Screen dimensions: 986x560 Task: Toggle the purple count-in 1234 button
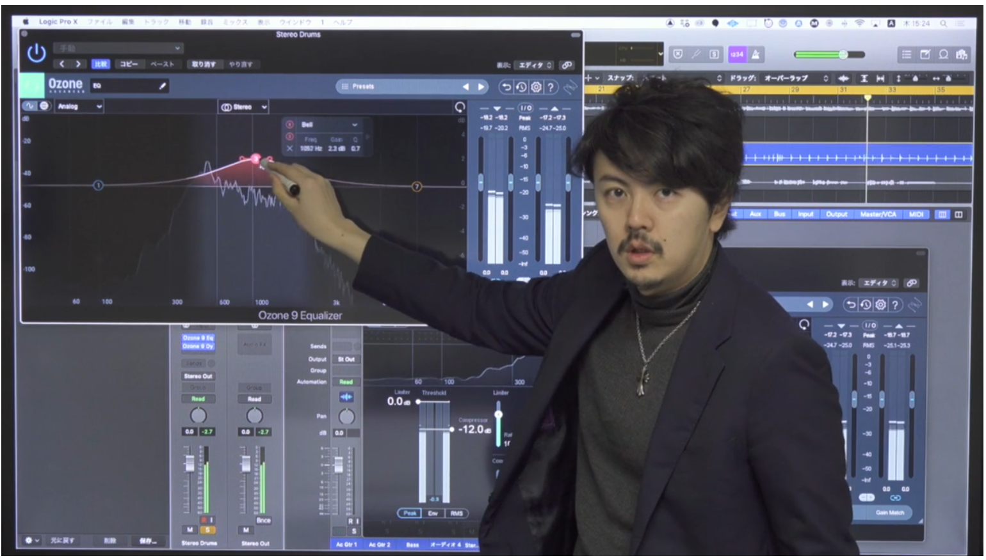click(x=737, y=54)
